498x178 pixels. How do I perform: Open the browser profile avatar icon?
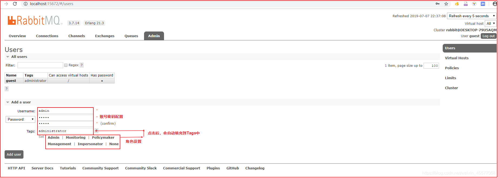(495, 4)
